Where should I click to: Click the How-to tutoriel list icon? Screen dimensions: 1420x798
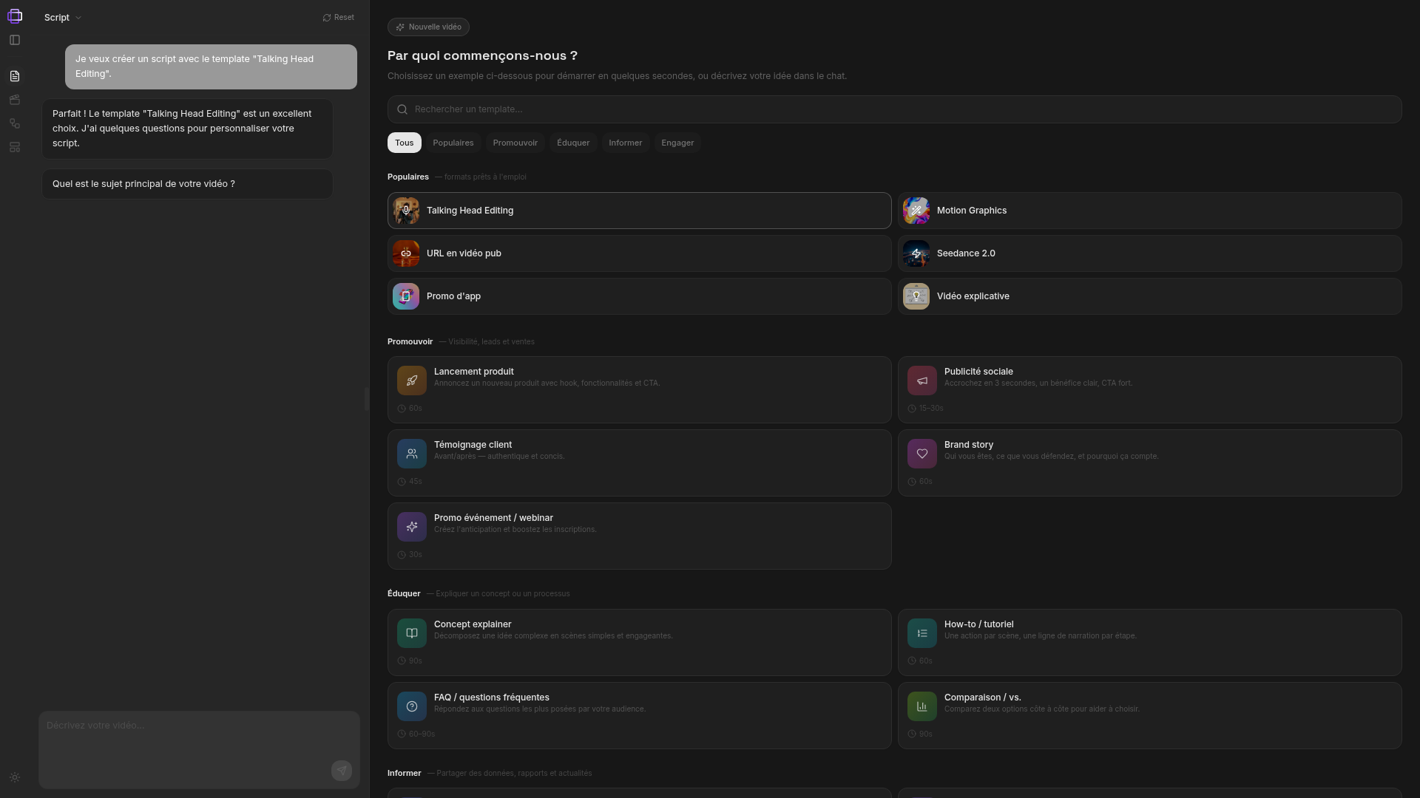[922, 633]
